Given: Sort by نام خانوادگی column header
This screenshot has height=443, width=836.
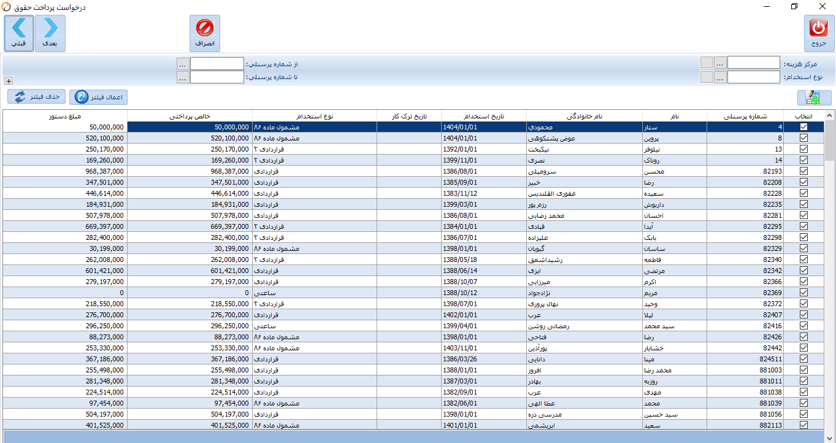Looking at the screenshot, I should [585, 116].
